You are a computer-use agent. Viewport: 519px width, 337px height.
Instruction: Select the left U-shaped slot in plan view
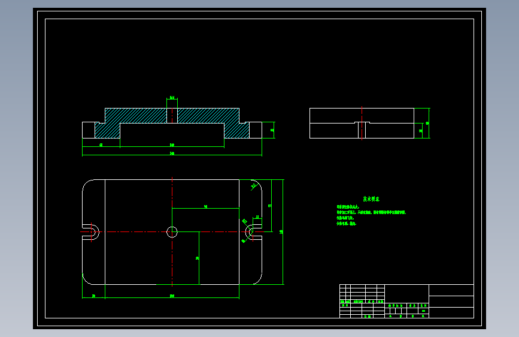point(91,232)
